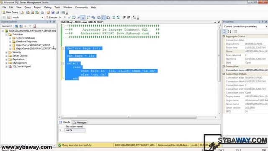The image size is (268, 151).
Task: Click the Execute button
Action: [52, 17]
